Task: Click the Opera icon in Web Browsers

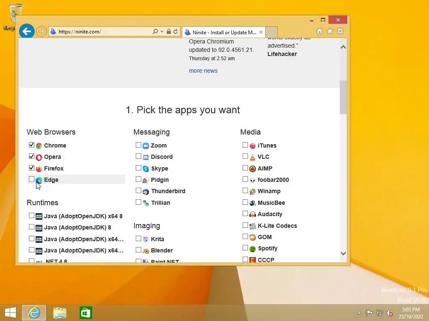Action: pos(39,157)
